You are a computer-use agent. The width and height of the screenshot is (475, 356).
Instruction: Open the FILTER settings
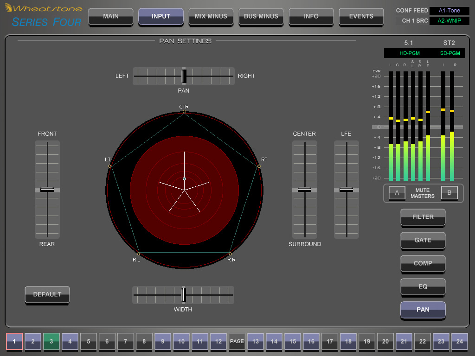(423, 217)
